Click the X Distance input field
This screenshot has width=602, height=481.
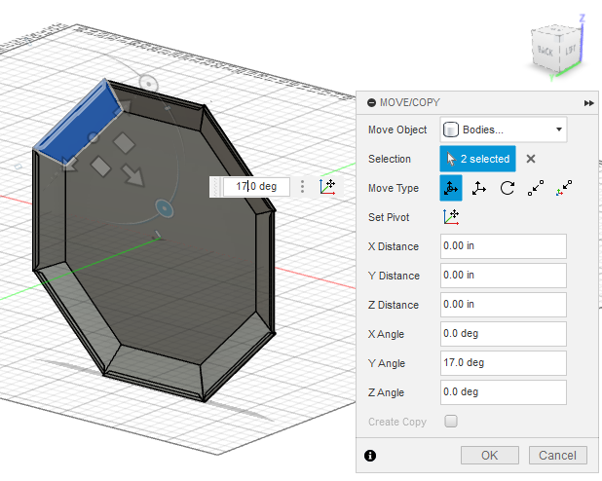pos(504,246)
